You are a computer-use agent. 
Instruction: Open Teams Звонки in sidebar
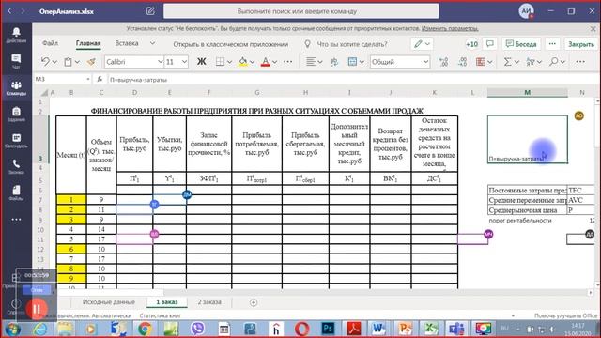tap(16, 166)
